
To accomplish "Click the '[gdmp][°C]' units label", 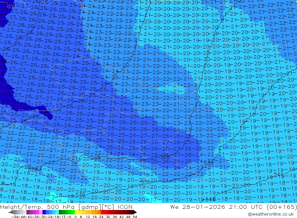I will [x=96, y=207].
